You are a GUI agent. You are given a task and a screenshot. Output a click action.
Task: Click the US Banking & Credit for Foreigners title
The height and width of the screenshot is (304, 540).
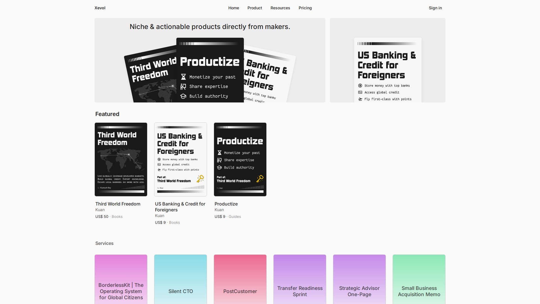180,207
